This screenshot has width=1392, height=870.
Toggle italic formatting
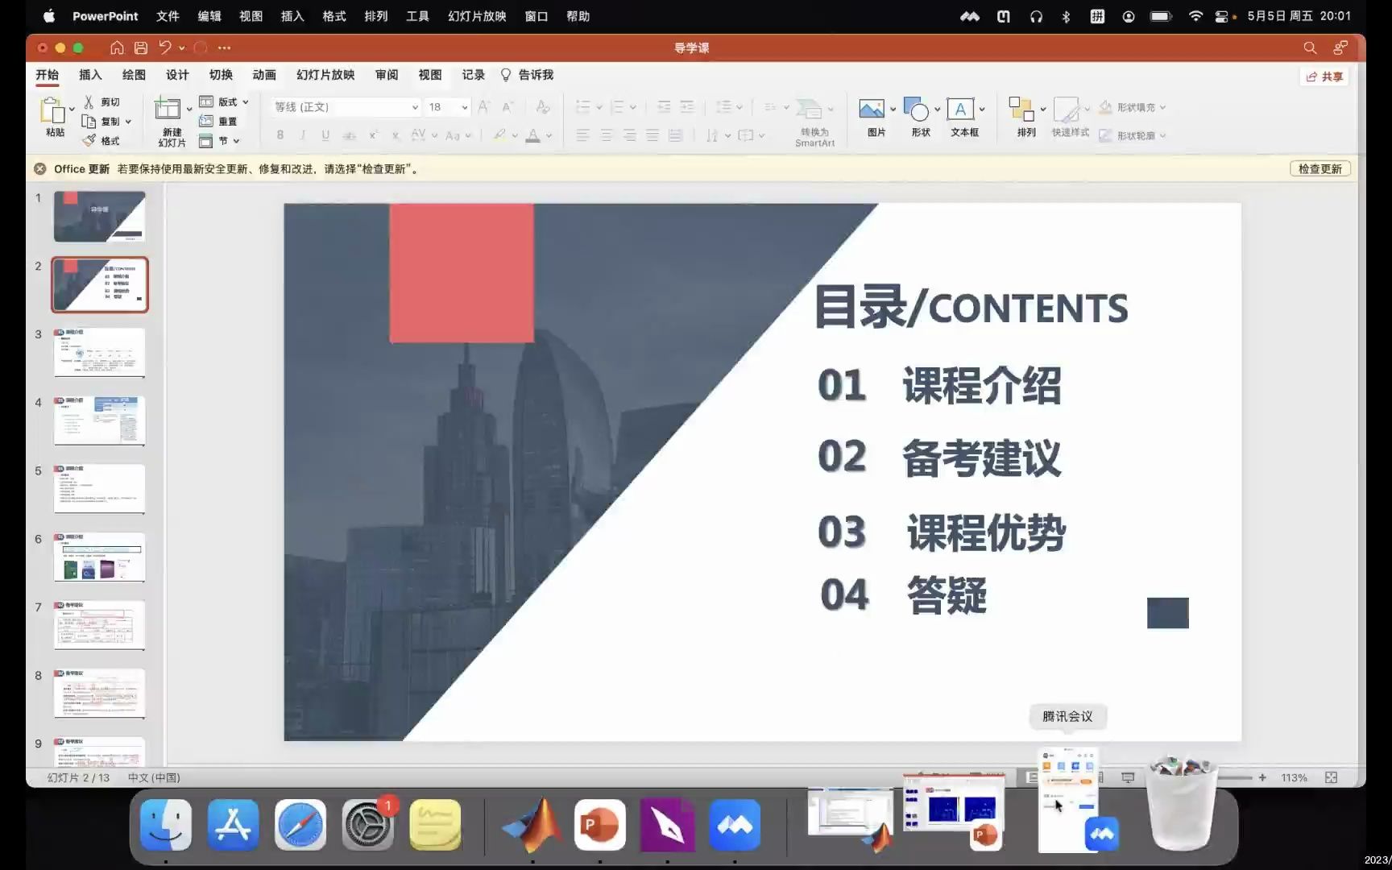[x=302, y=135]
